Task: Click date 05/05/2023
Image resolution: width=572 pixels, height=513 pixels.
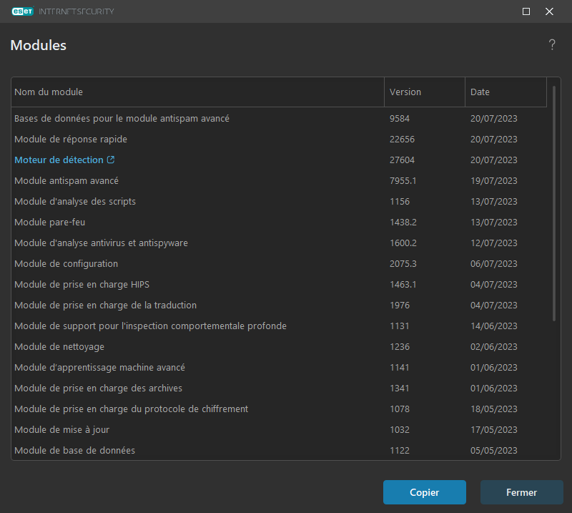Action: [x=493, y=450]
